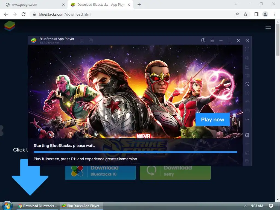Go back in browser history

[6, 14]
